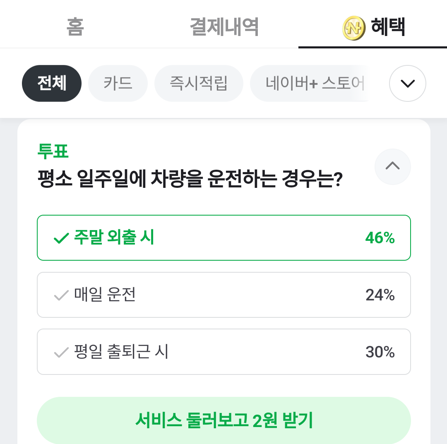Click the poll question about driving
Viewport: 447px width, 444px height.
tap(190, 180)
